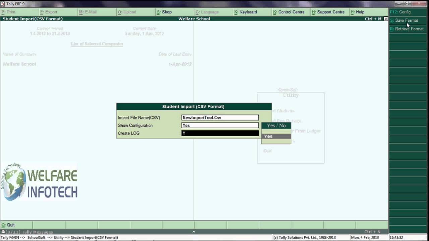Open the Export menu

click(x=58, y=12)
